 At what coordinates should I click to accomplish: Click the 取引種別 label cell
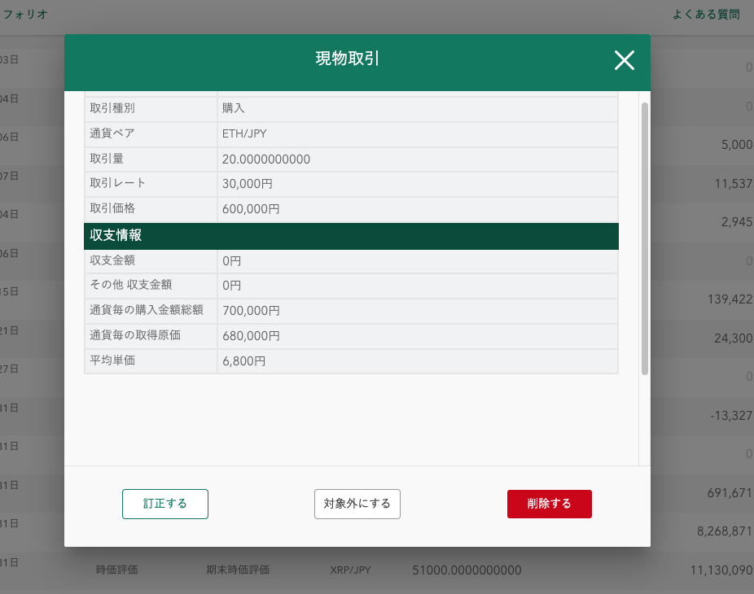[x=151, y=108]
